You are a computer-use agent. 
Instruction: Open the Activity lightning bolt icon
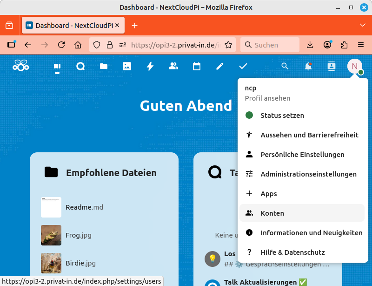(150, 66)
